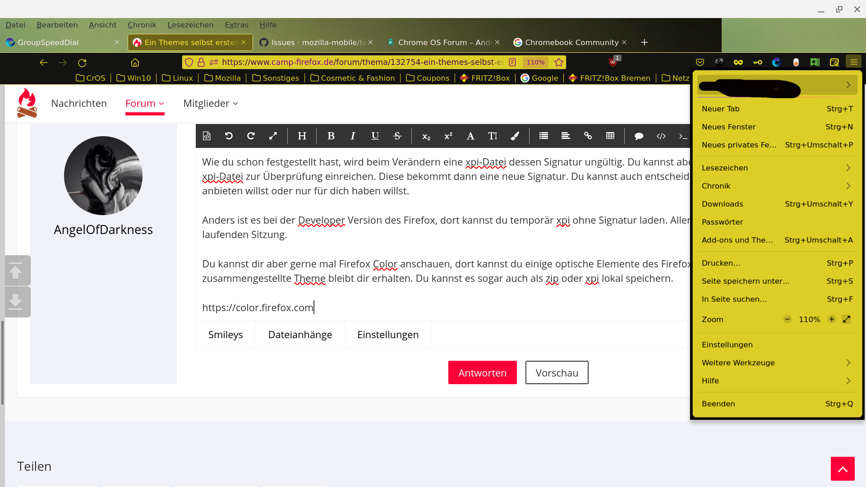Image resolution: width=866 pixels, height=487 pixels.
Task: Toggle reader view in address bar
Action: click(512, 62)
